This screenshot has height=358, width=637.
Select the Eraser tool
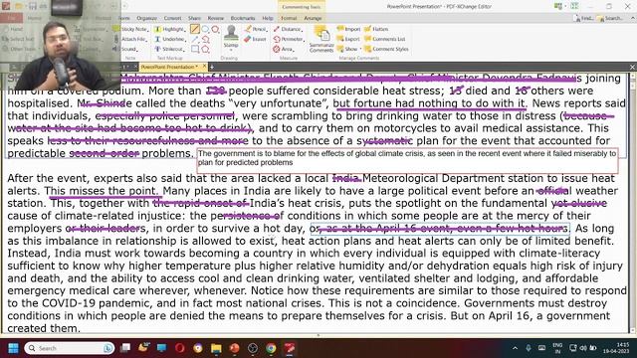click(256, 39)
